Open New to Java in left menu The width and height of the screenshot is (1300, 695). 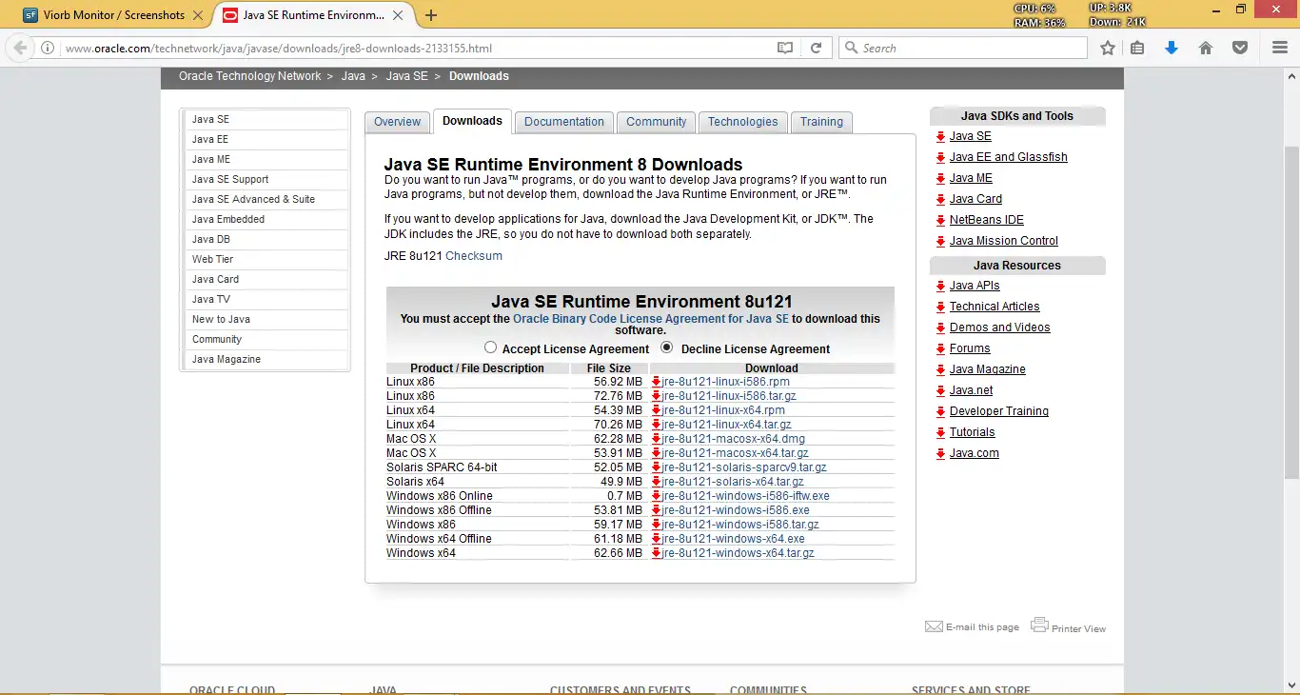click(x=266, y=319)
